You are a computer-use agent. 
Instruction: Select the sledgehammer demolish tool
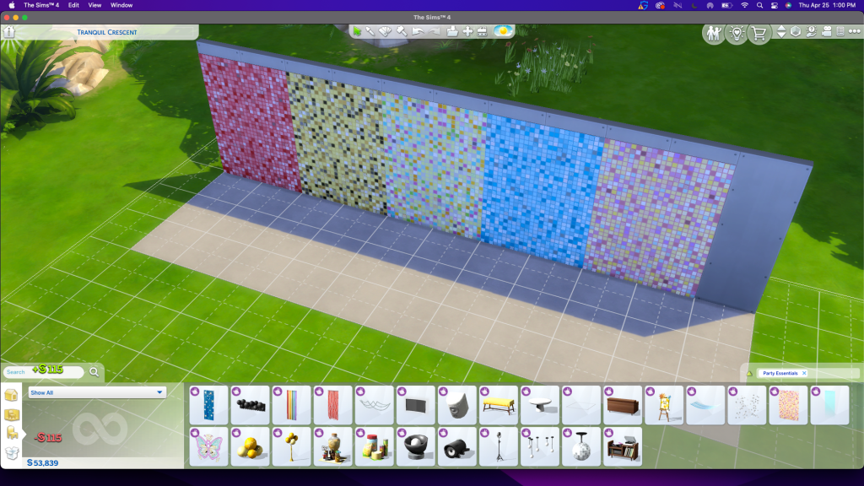[x=402, y=32]
